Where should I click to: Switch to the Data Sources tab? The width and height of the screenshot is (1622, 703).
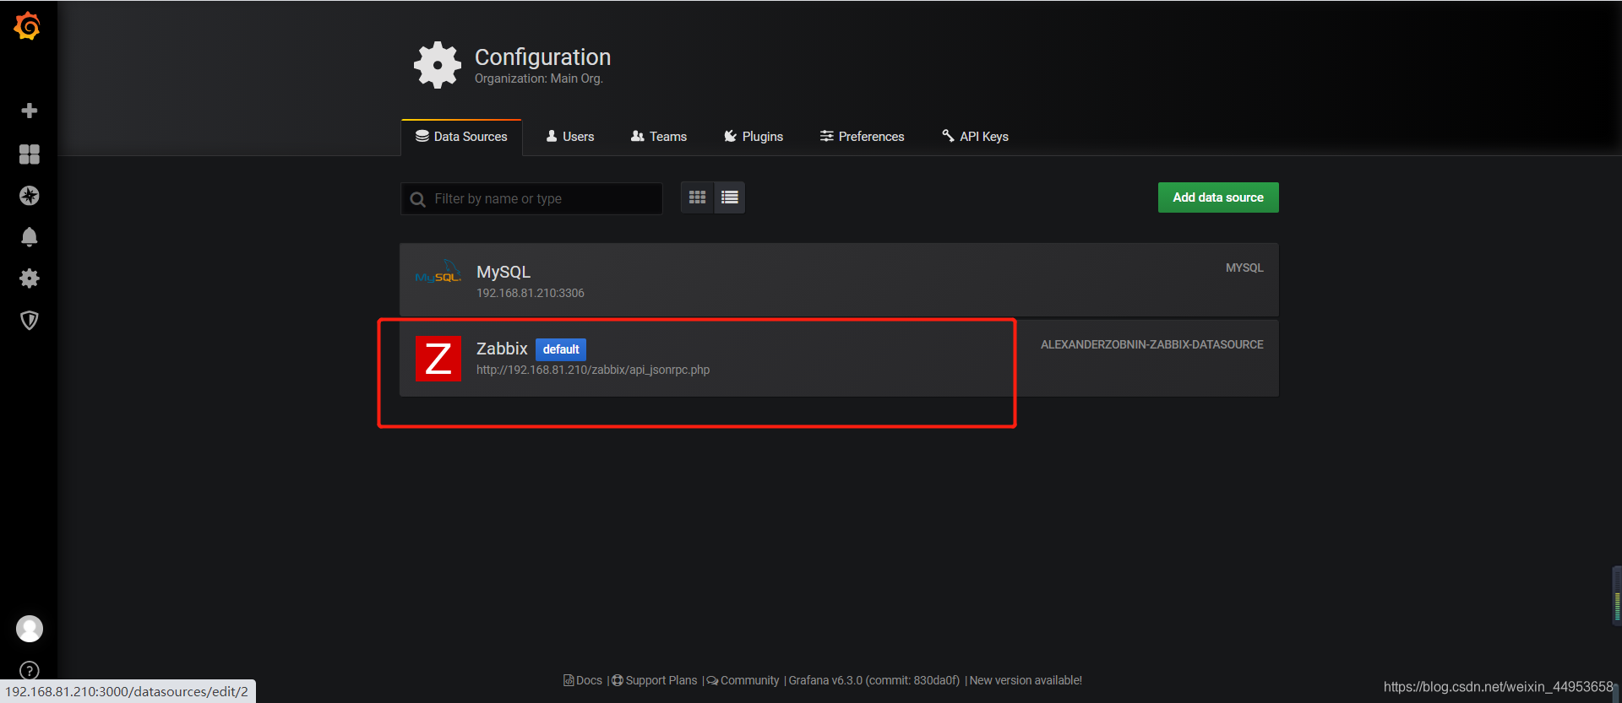461,137
